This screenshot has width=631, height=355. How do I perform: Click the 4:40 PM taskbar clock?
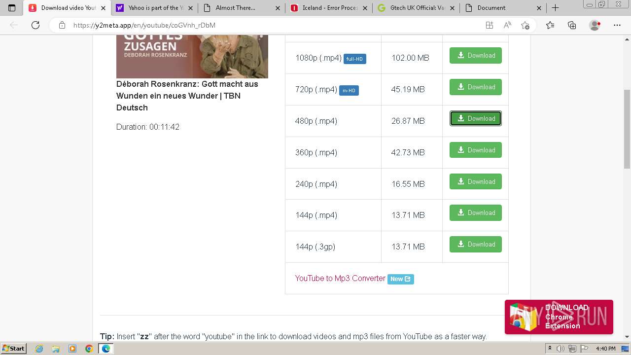606,349
